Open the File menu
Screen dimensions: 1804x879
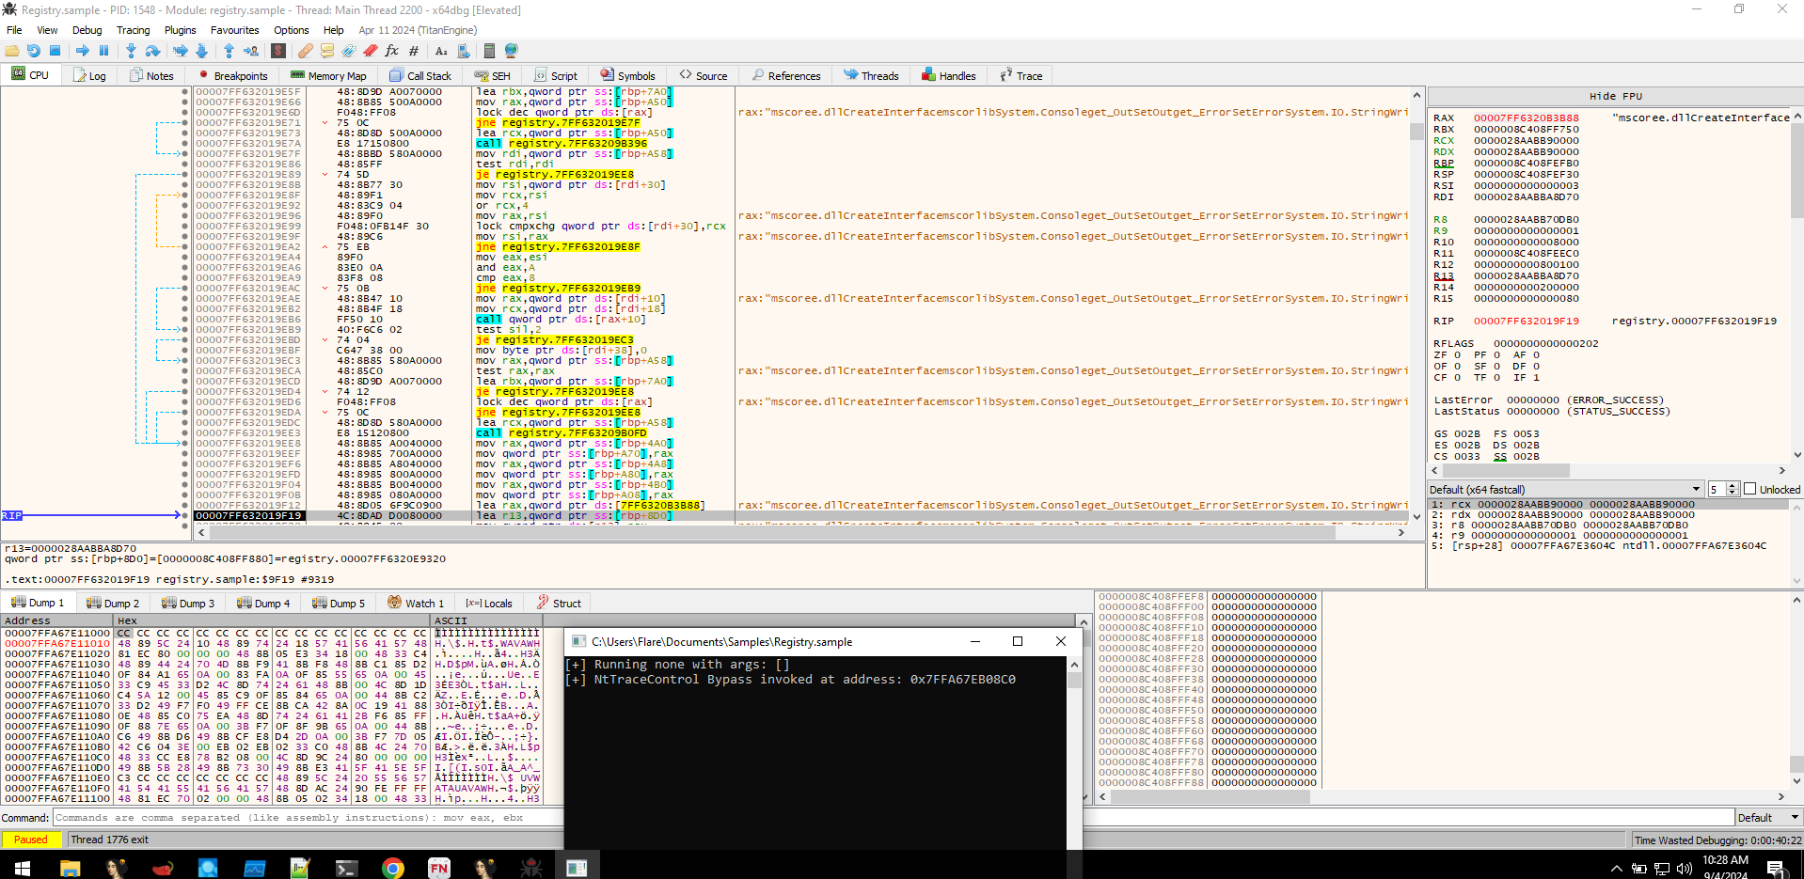14,30
